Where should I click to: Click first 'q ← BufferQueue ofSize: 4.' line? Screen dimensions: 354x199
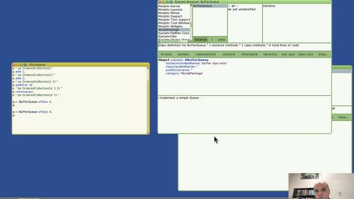tap(32, 102)
